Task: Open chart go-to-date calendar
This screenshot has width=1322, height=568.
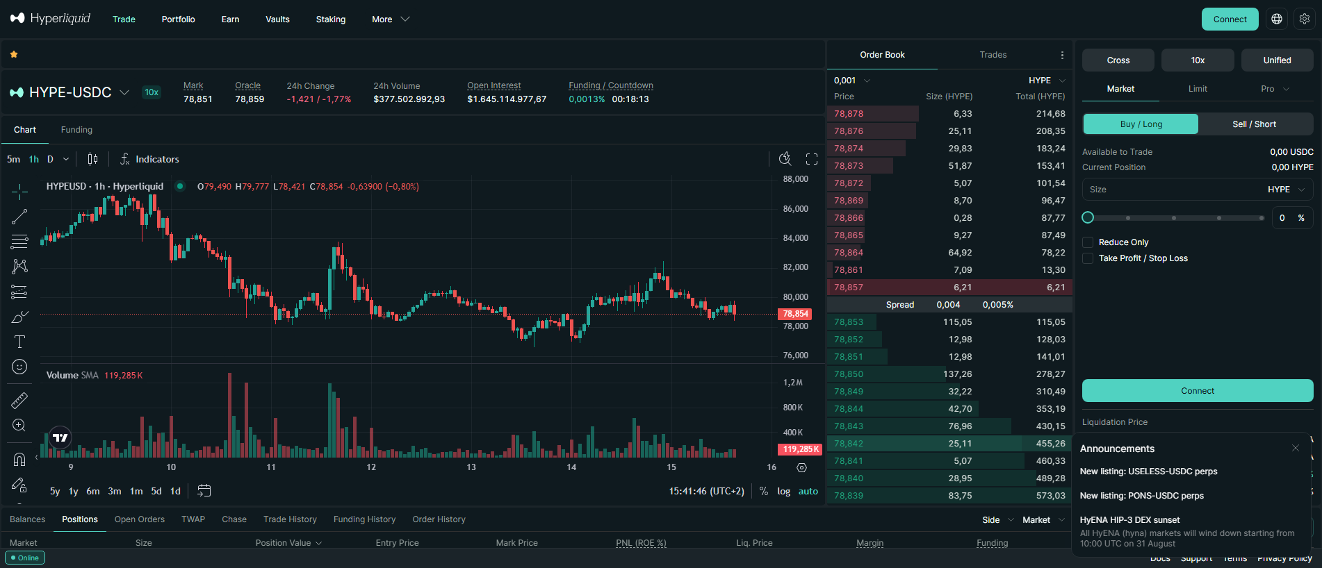Action: [x=204, y=491]
